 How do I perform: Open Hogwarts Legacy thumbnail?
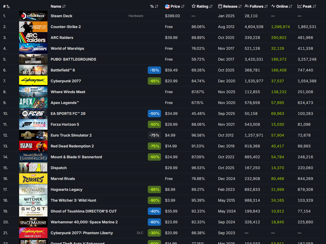[x=33, y=189]
